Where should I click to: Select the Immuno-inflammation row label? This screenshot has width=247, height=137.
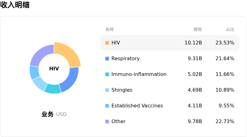point(139,74)
